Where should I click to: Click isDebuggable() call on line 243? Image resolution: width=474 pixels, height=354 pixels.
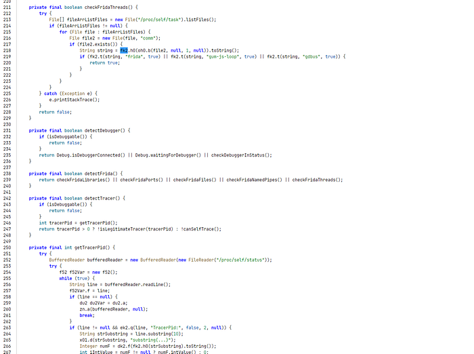tap(68, 204)
